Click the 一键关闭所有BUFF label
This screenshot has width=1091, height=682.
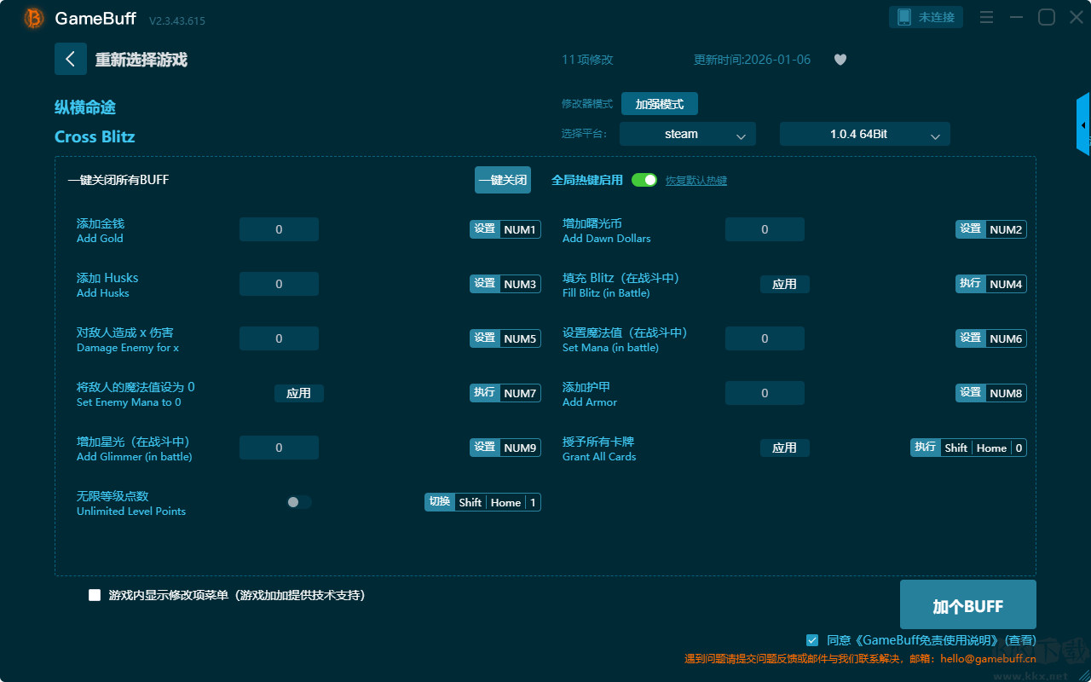pyautogui.click(x=118, y=180)
